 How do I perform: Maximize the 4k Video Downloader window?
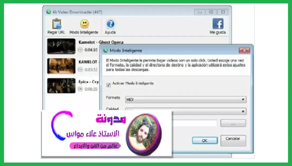tap(211, 12)
